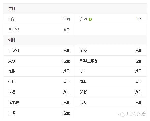This screenshot has width=150, height=121.
Task: Click the 鸡精 ingredient label
Action: (84, 82)
